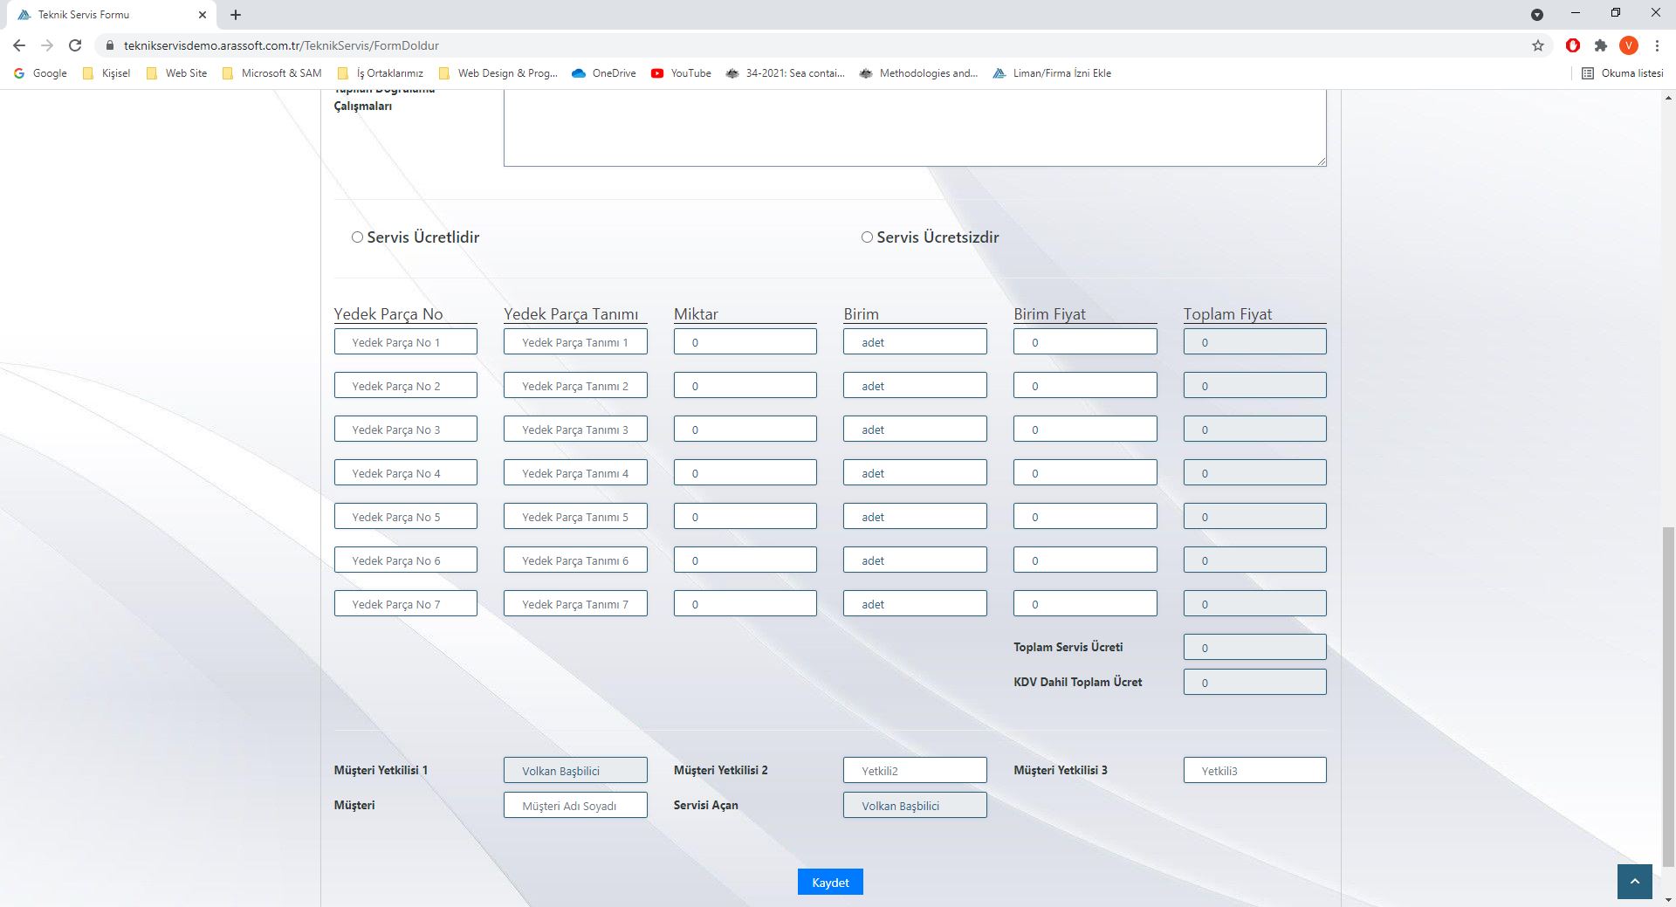Click the Yedek Parça No column header

click(x=388, y=314)
